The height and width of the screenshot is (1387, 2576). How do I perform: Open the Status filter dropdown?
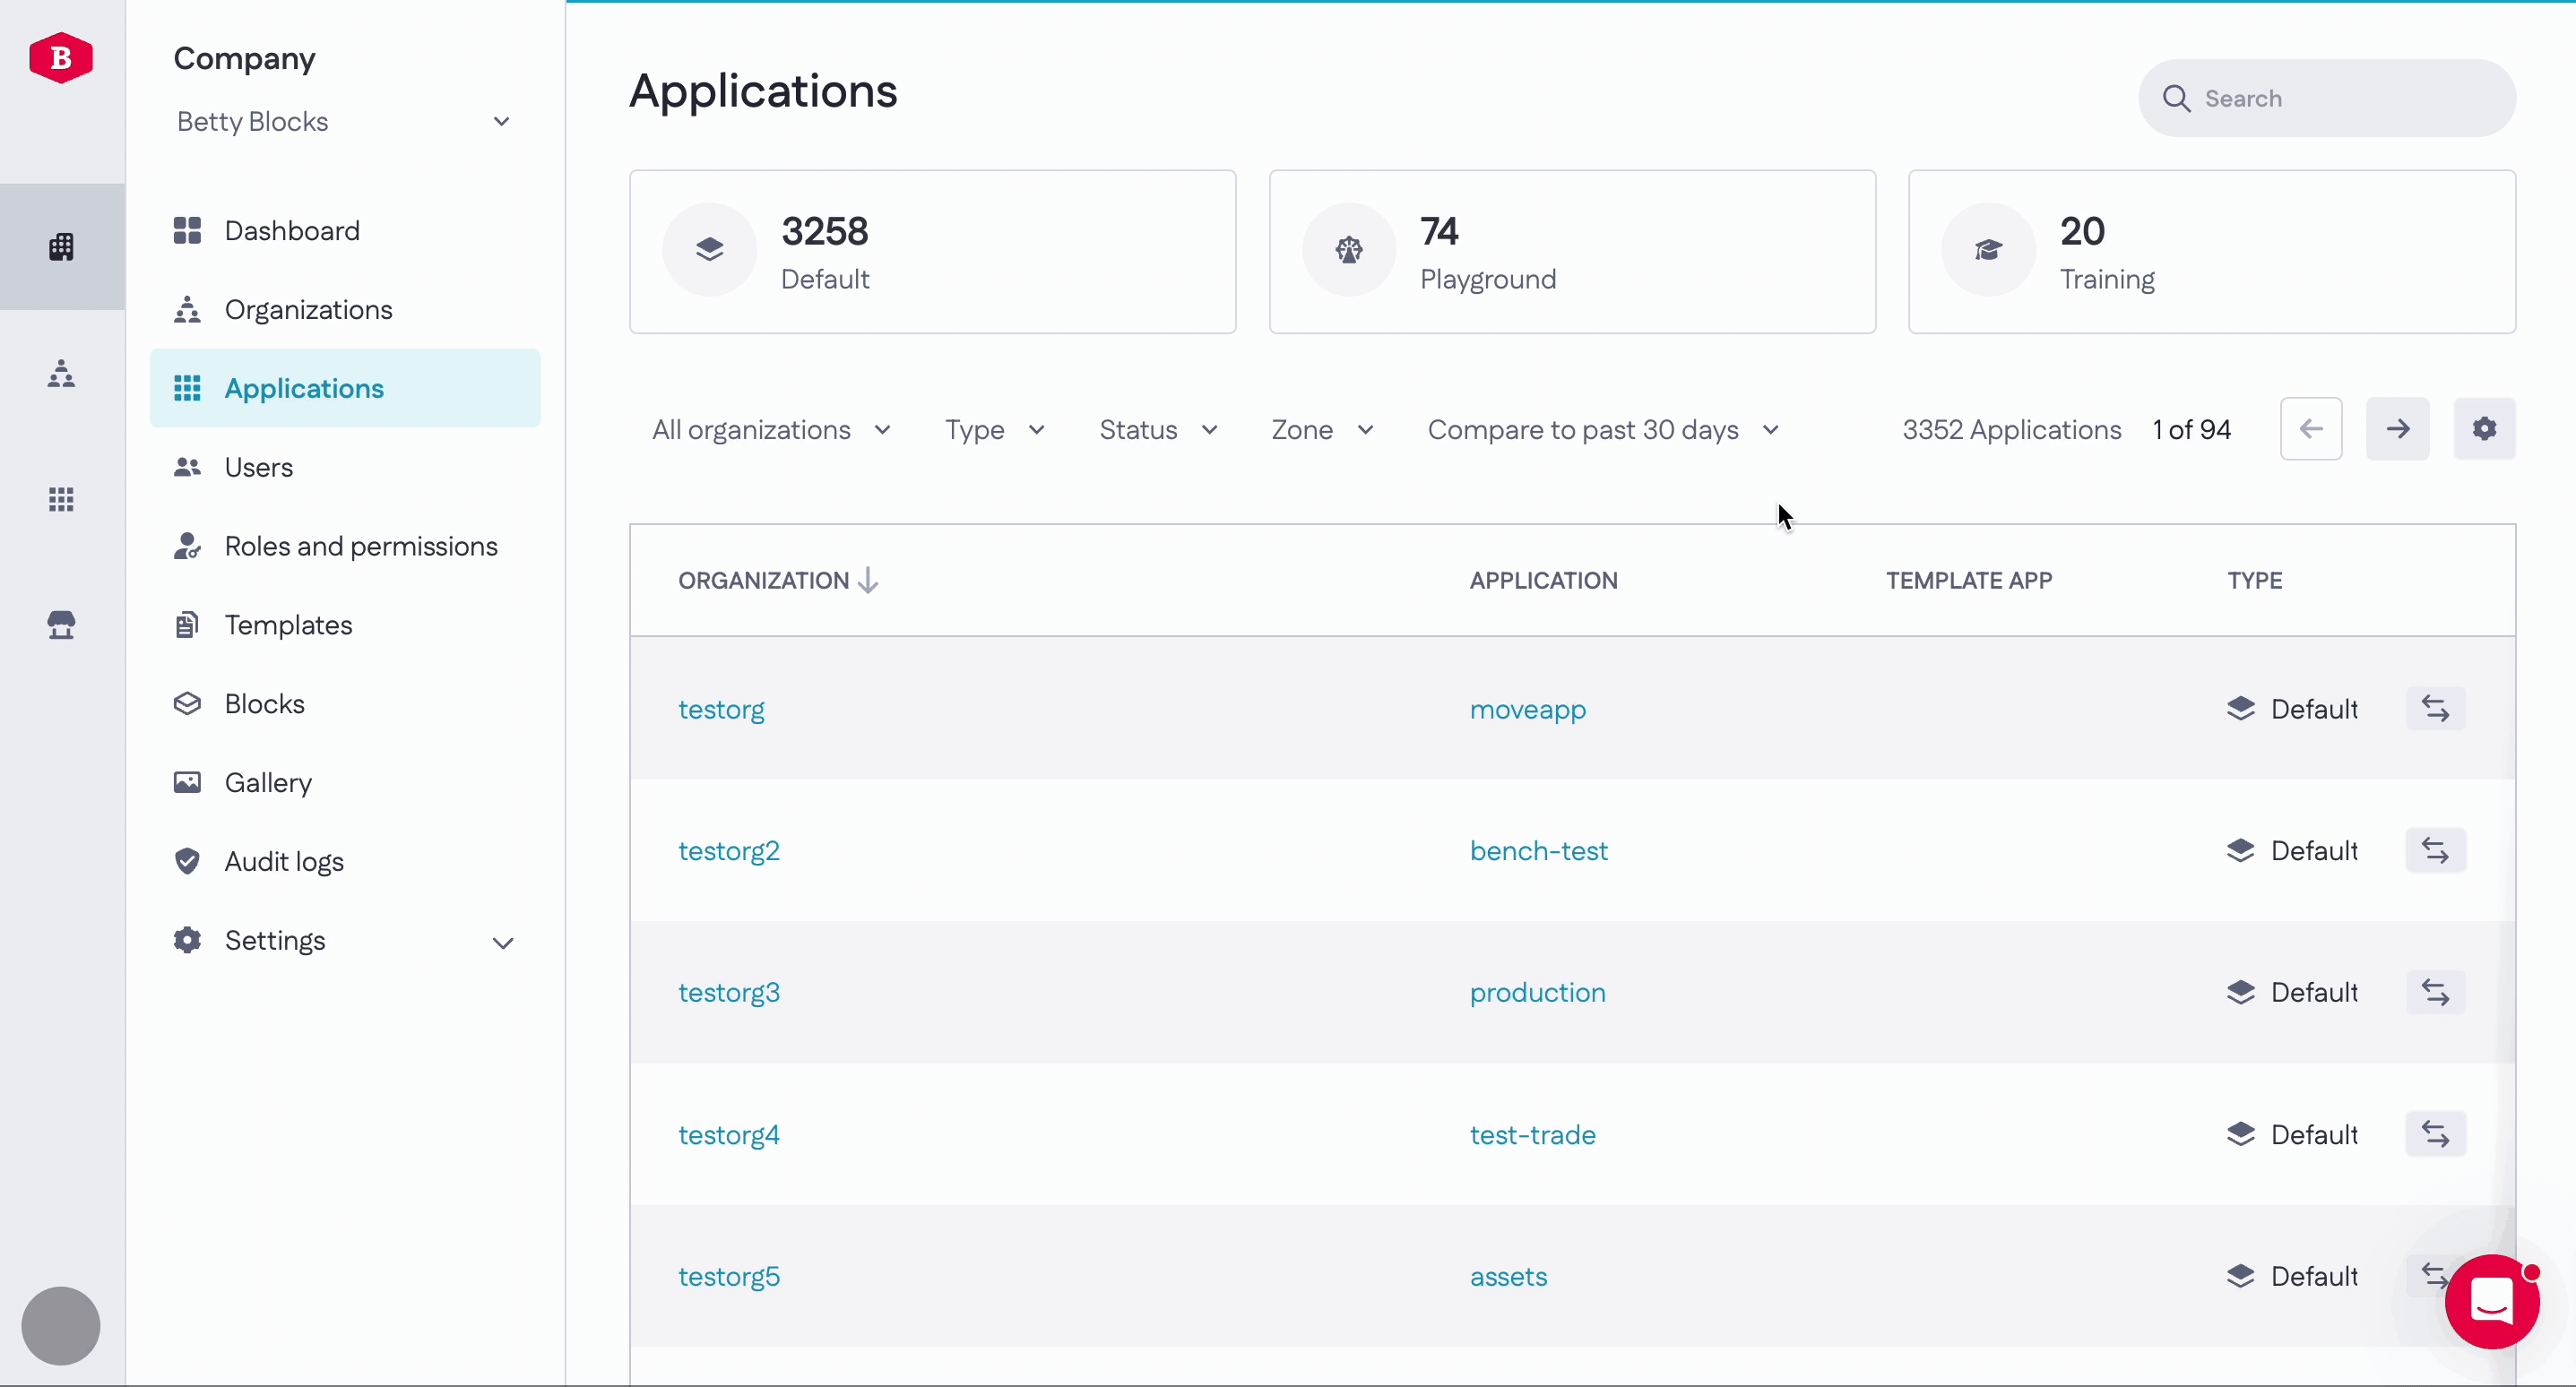click(1158, 430)
